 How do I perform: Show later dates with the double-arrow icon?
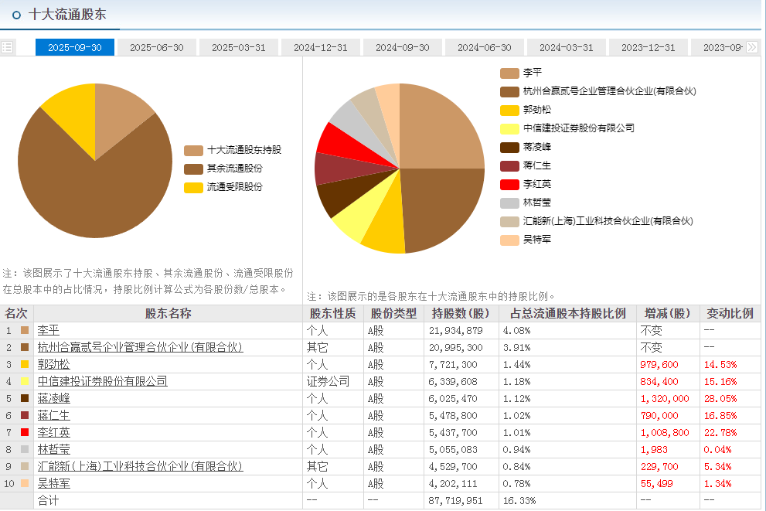click(752, 47)
